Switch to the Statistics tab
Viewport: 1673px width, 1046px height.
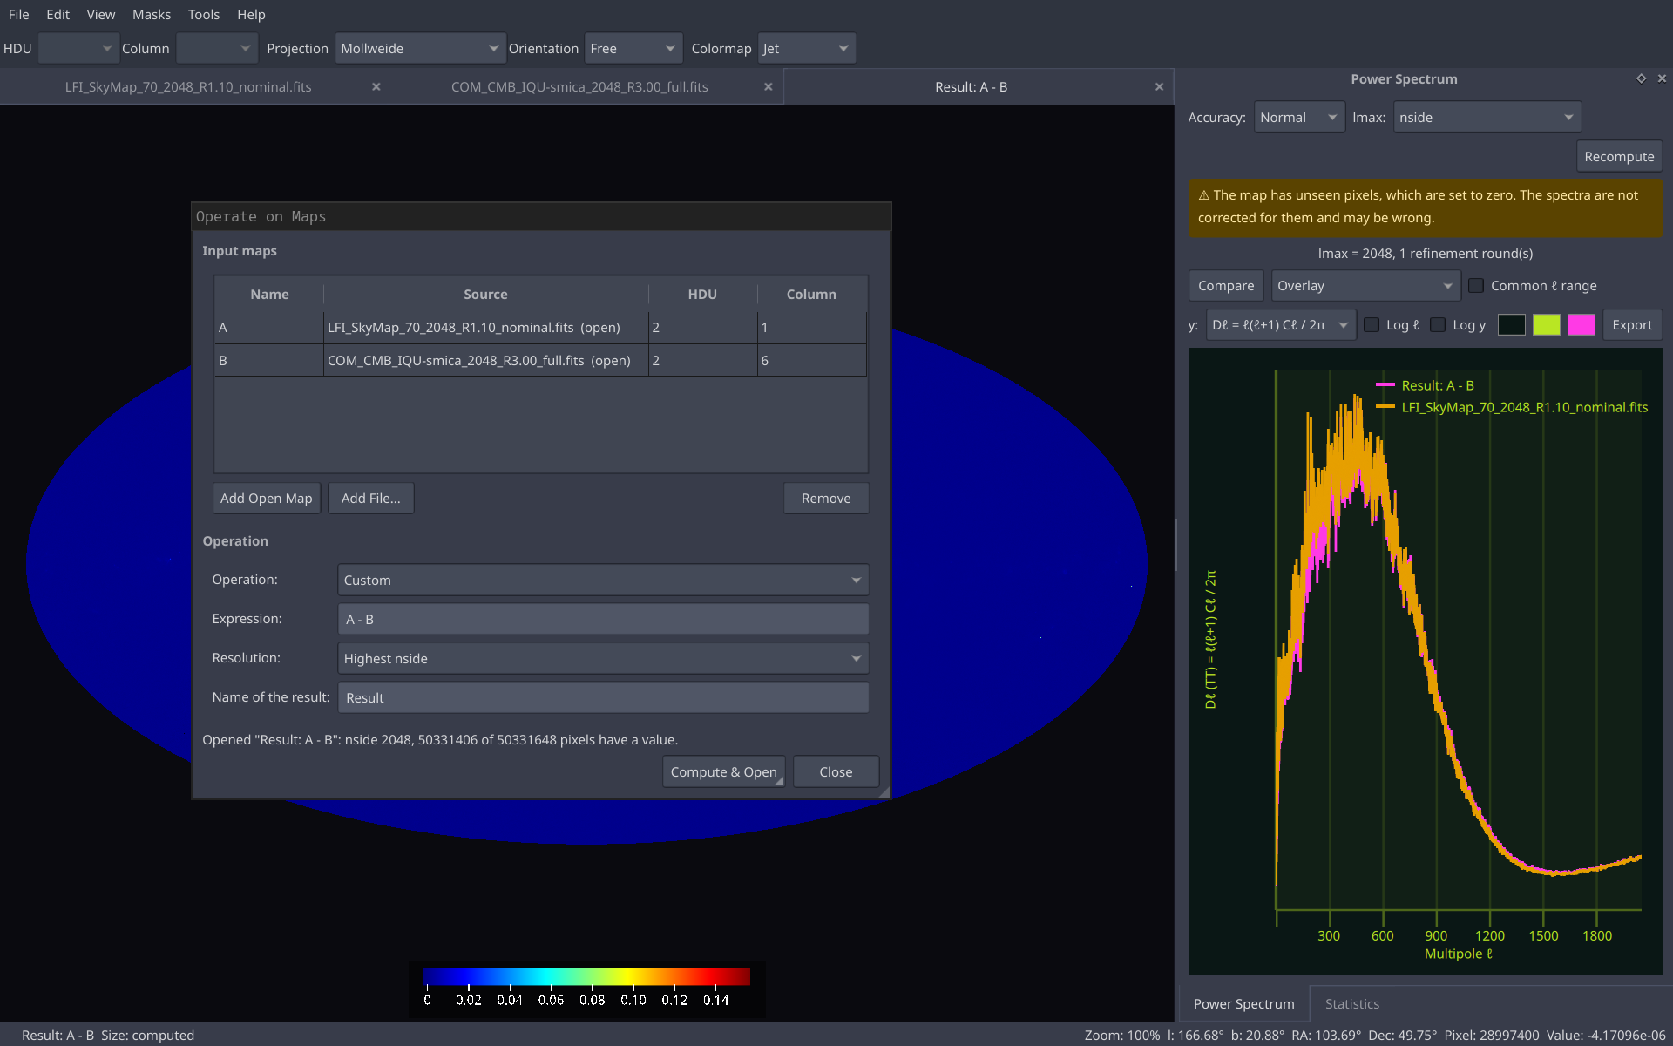click(1351, 1004)
